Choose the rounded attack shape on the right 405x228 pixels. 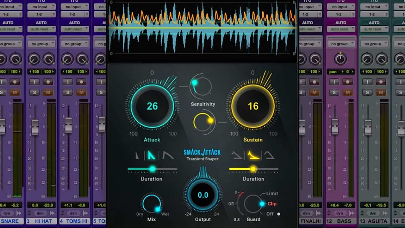(x=168, y=155)
